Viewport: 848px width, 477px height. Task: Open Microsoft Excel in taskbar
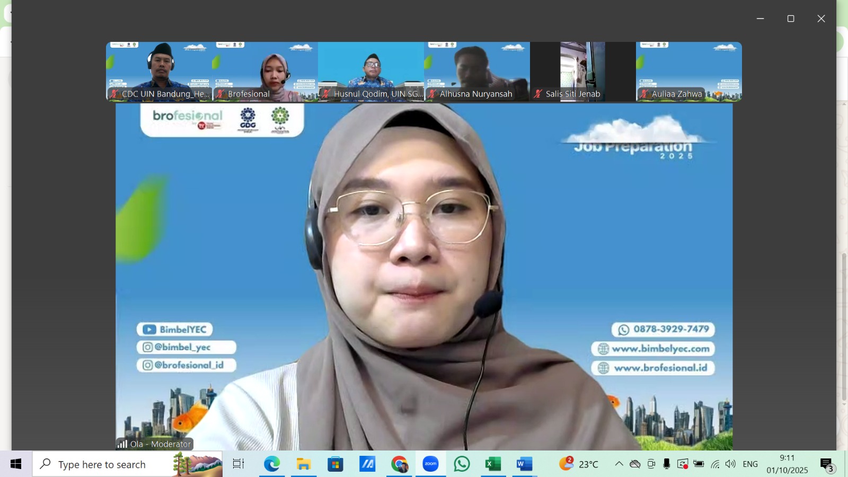point(493,464)
